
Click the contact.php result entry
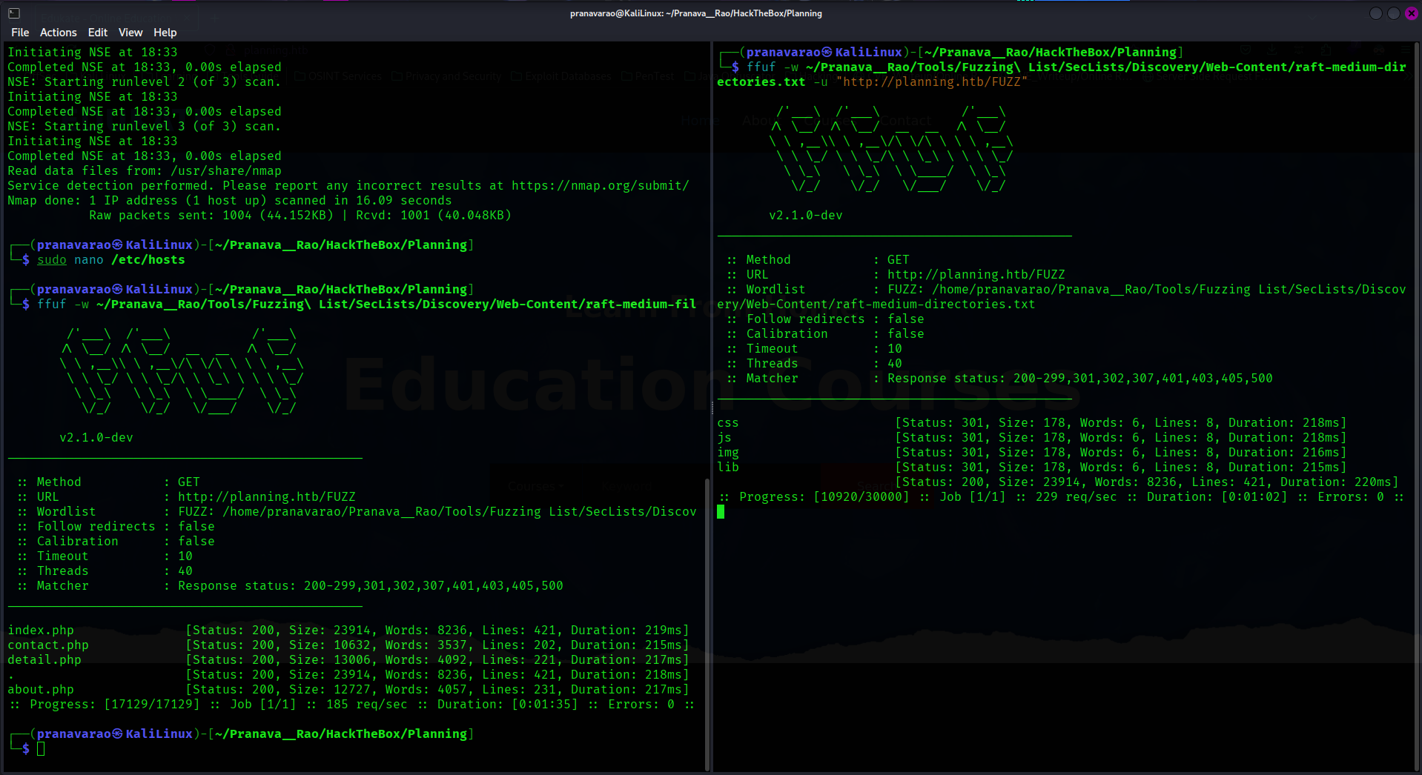click(x=48, y=645)
